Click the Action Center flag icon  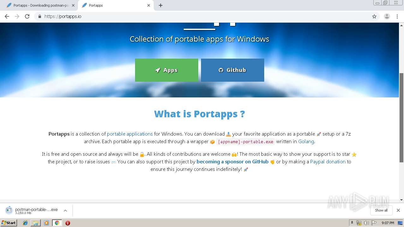[x=374, y=223]
